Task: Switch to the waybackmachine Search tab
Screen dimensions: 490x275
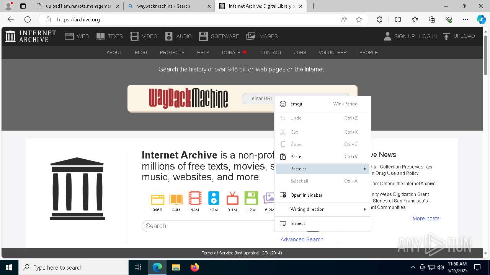Action: (169, 6)
